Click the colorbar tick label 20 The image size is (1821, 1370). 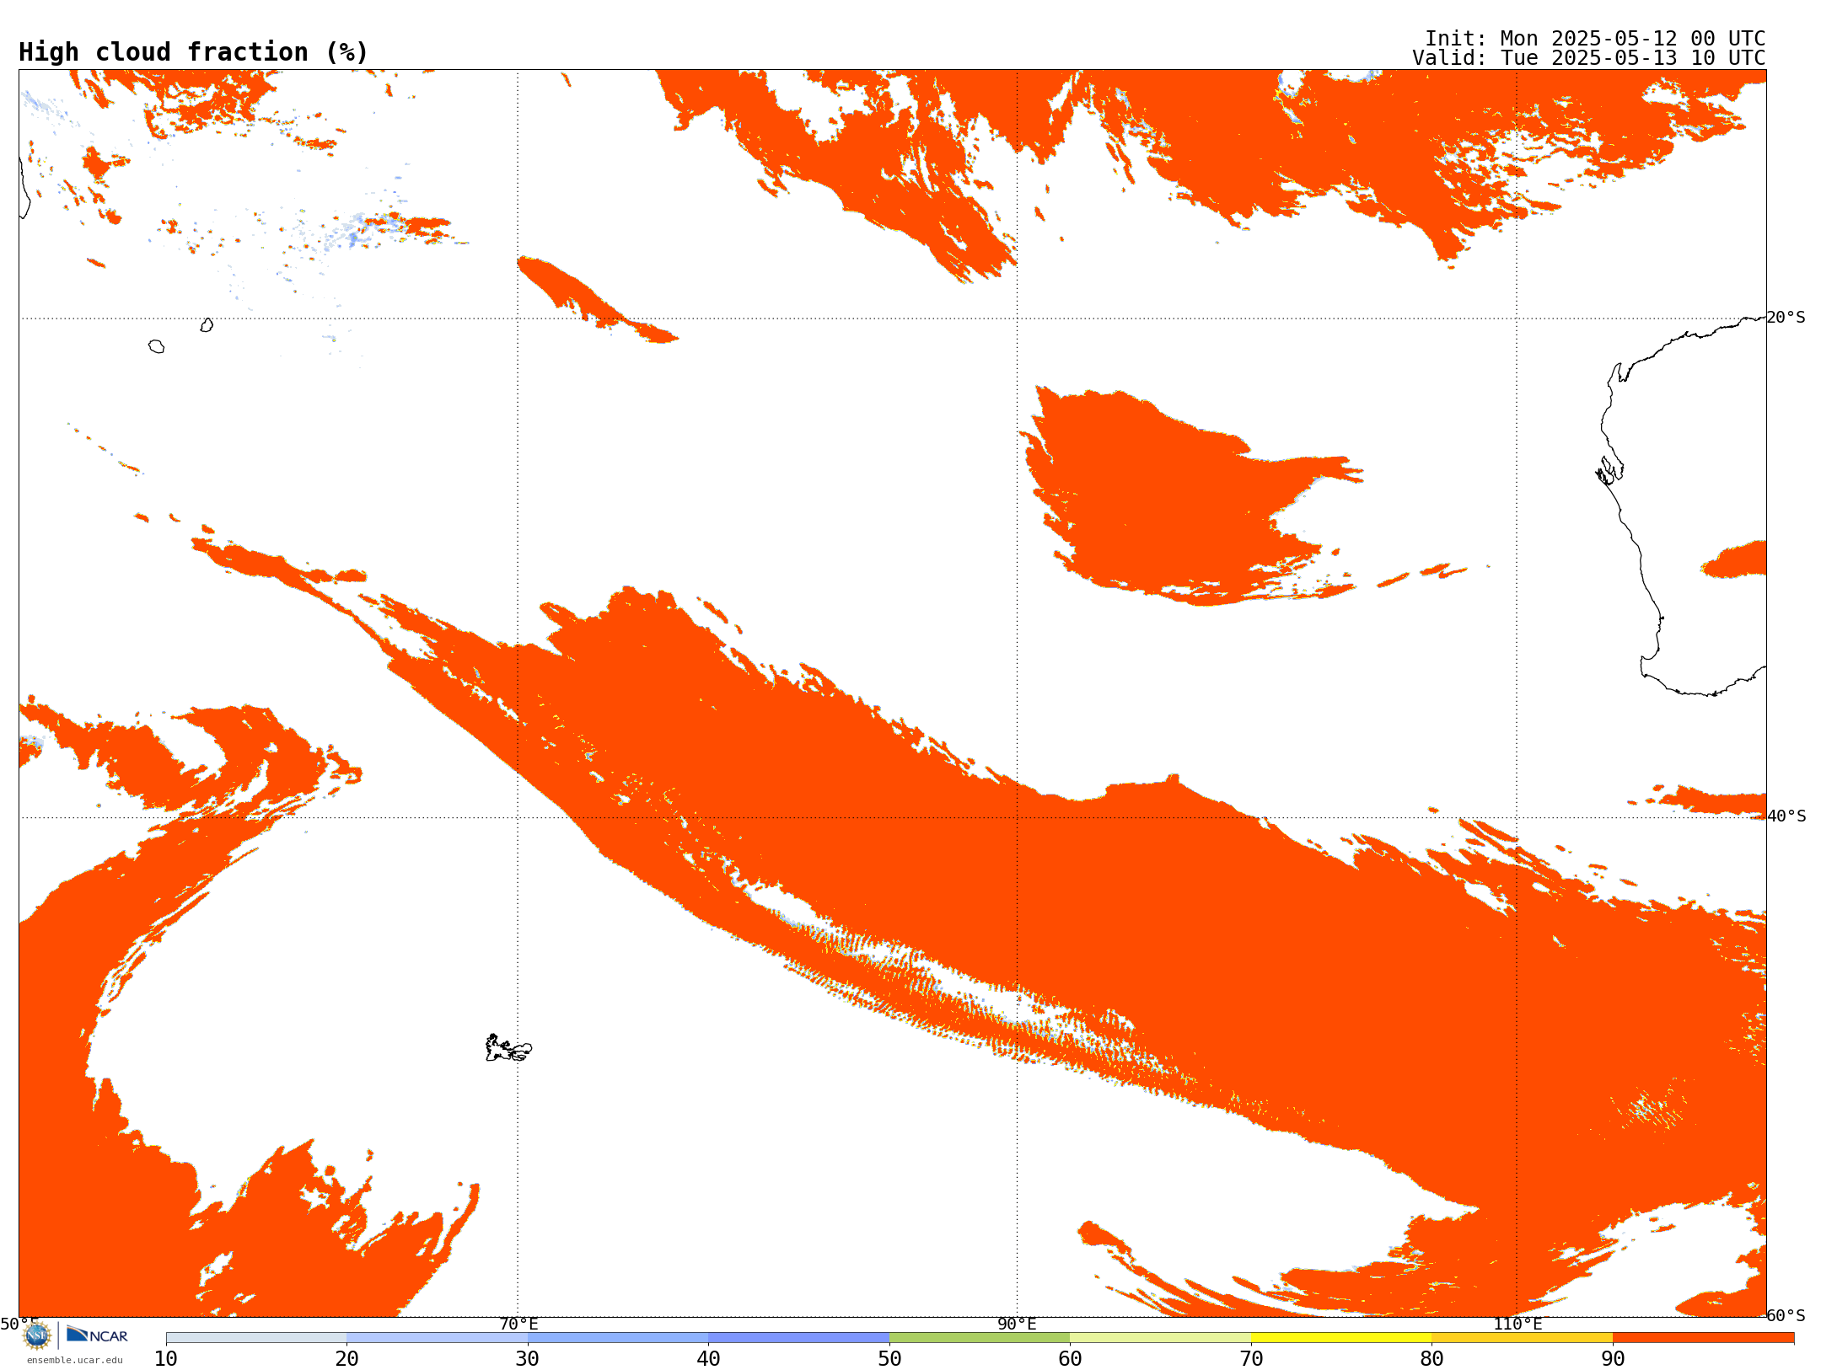coord(346,1358)
